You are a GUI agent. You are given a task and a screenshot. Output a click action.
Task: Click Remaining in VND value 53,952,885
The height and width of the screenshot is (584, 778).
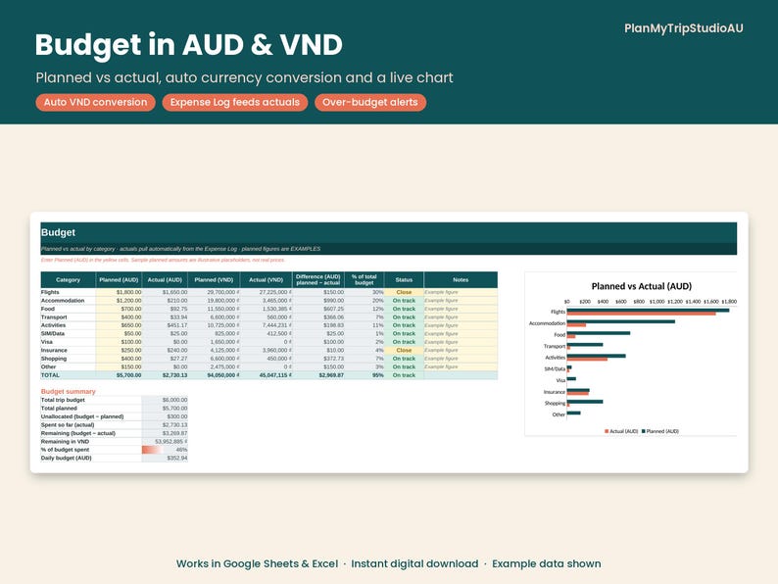165,442
